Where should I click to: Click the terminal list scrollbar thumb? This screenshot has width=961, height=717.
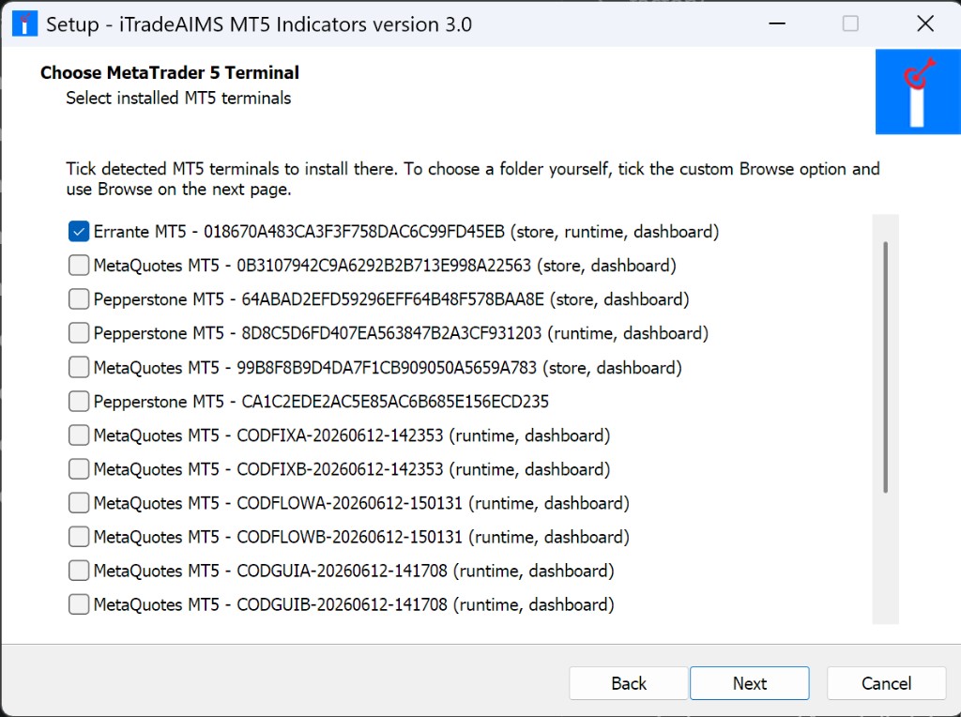886,367
